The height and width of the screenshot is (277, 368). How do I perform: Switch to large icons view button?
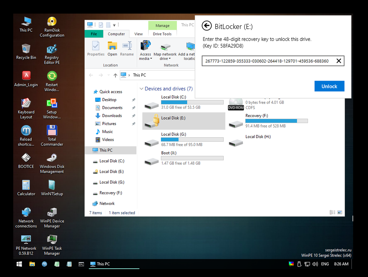340,212
